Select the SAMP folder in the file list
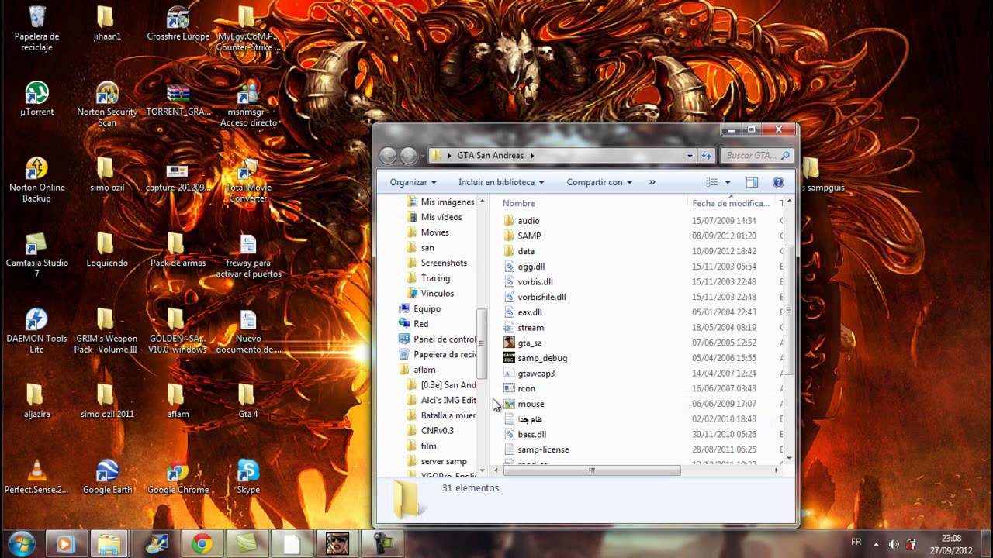This screenshot has width=993, height=558. 529,236
